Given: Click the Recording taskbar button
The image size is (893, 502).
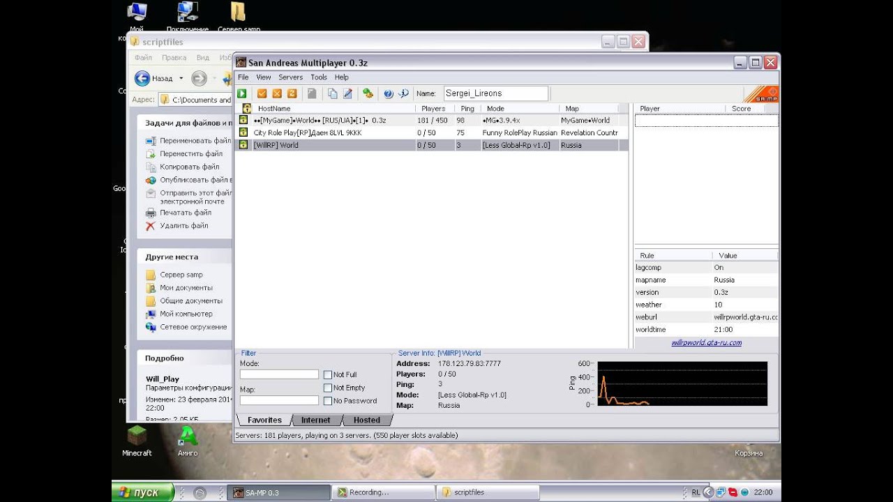Looking at the screenshot, I should coord(383,492).
